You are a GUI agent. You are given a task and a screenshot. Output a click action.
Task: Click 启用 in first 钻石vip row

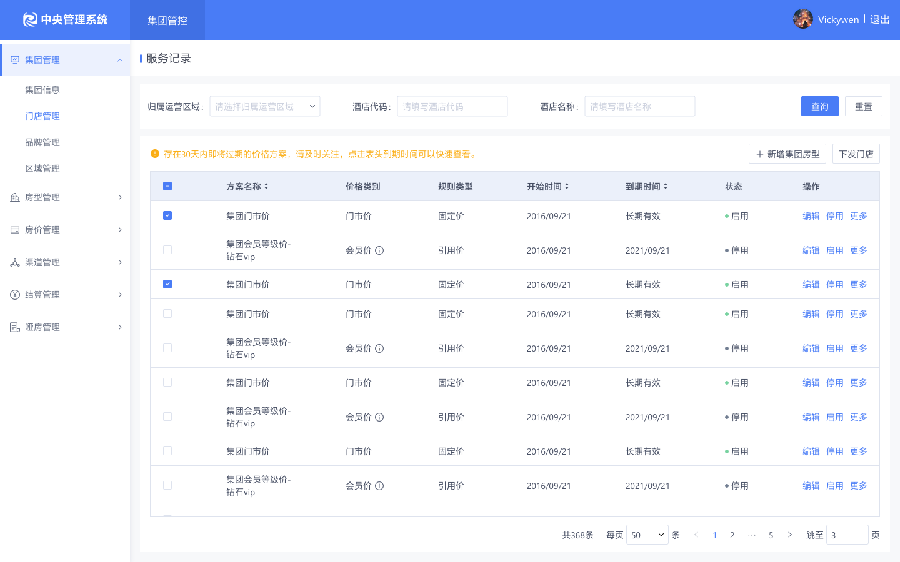(835, 250)
